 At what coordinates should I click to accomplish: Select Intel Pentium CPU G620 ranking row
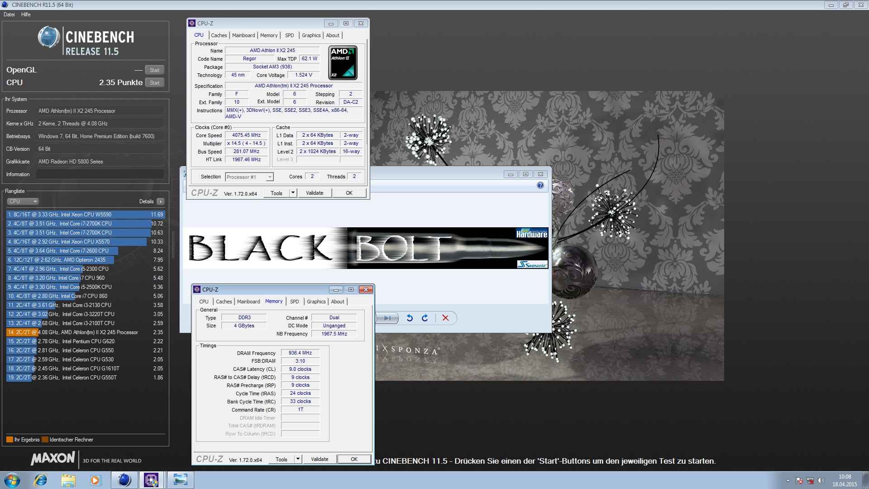click(86, 341)
